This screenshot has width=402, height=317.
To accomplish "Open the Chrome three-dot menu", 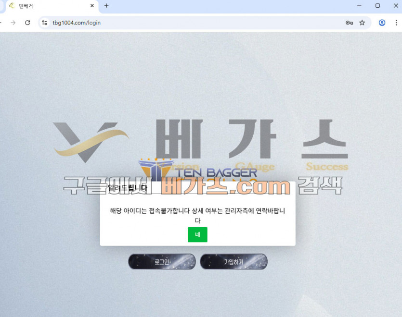I will (396, 23).
